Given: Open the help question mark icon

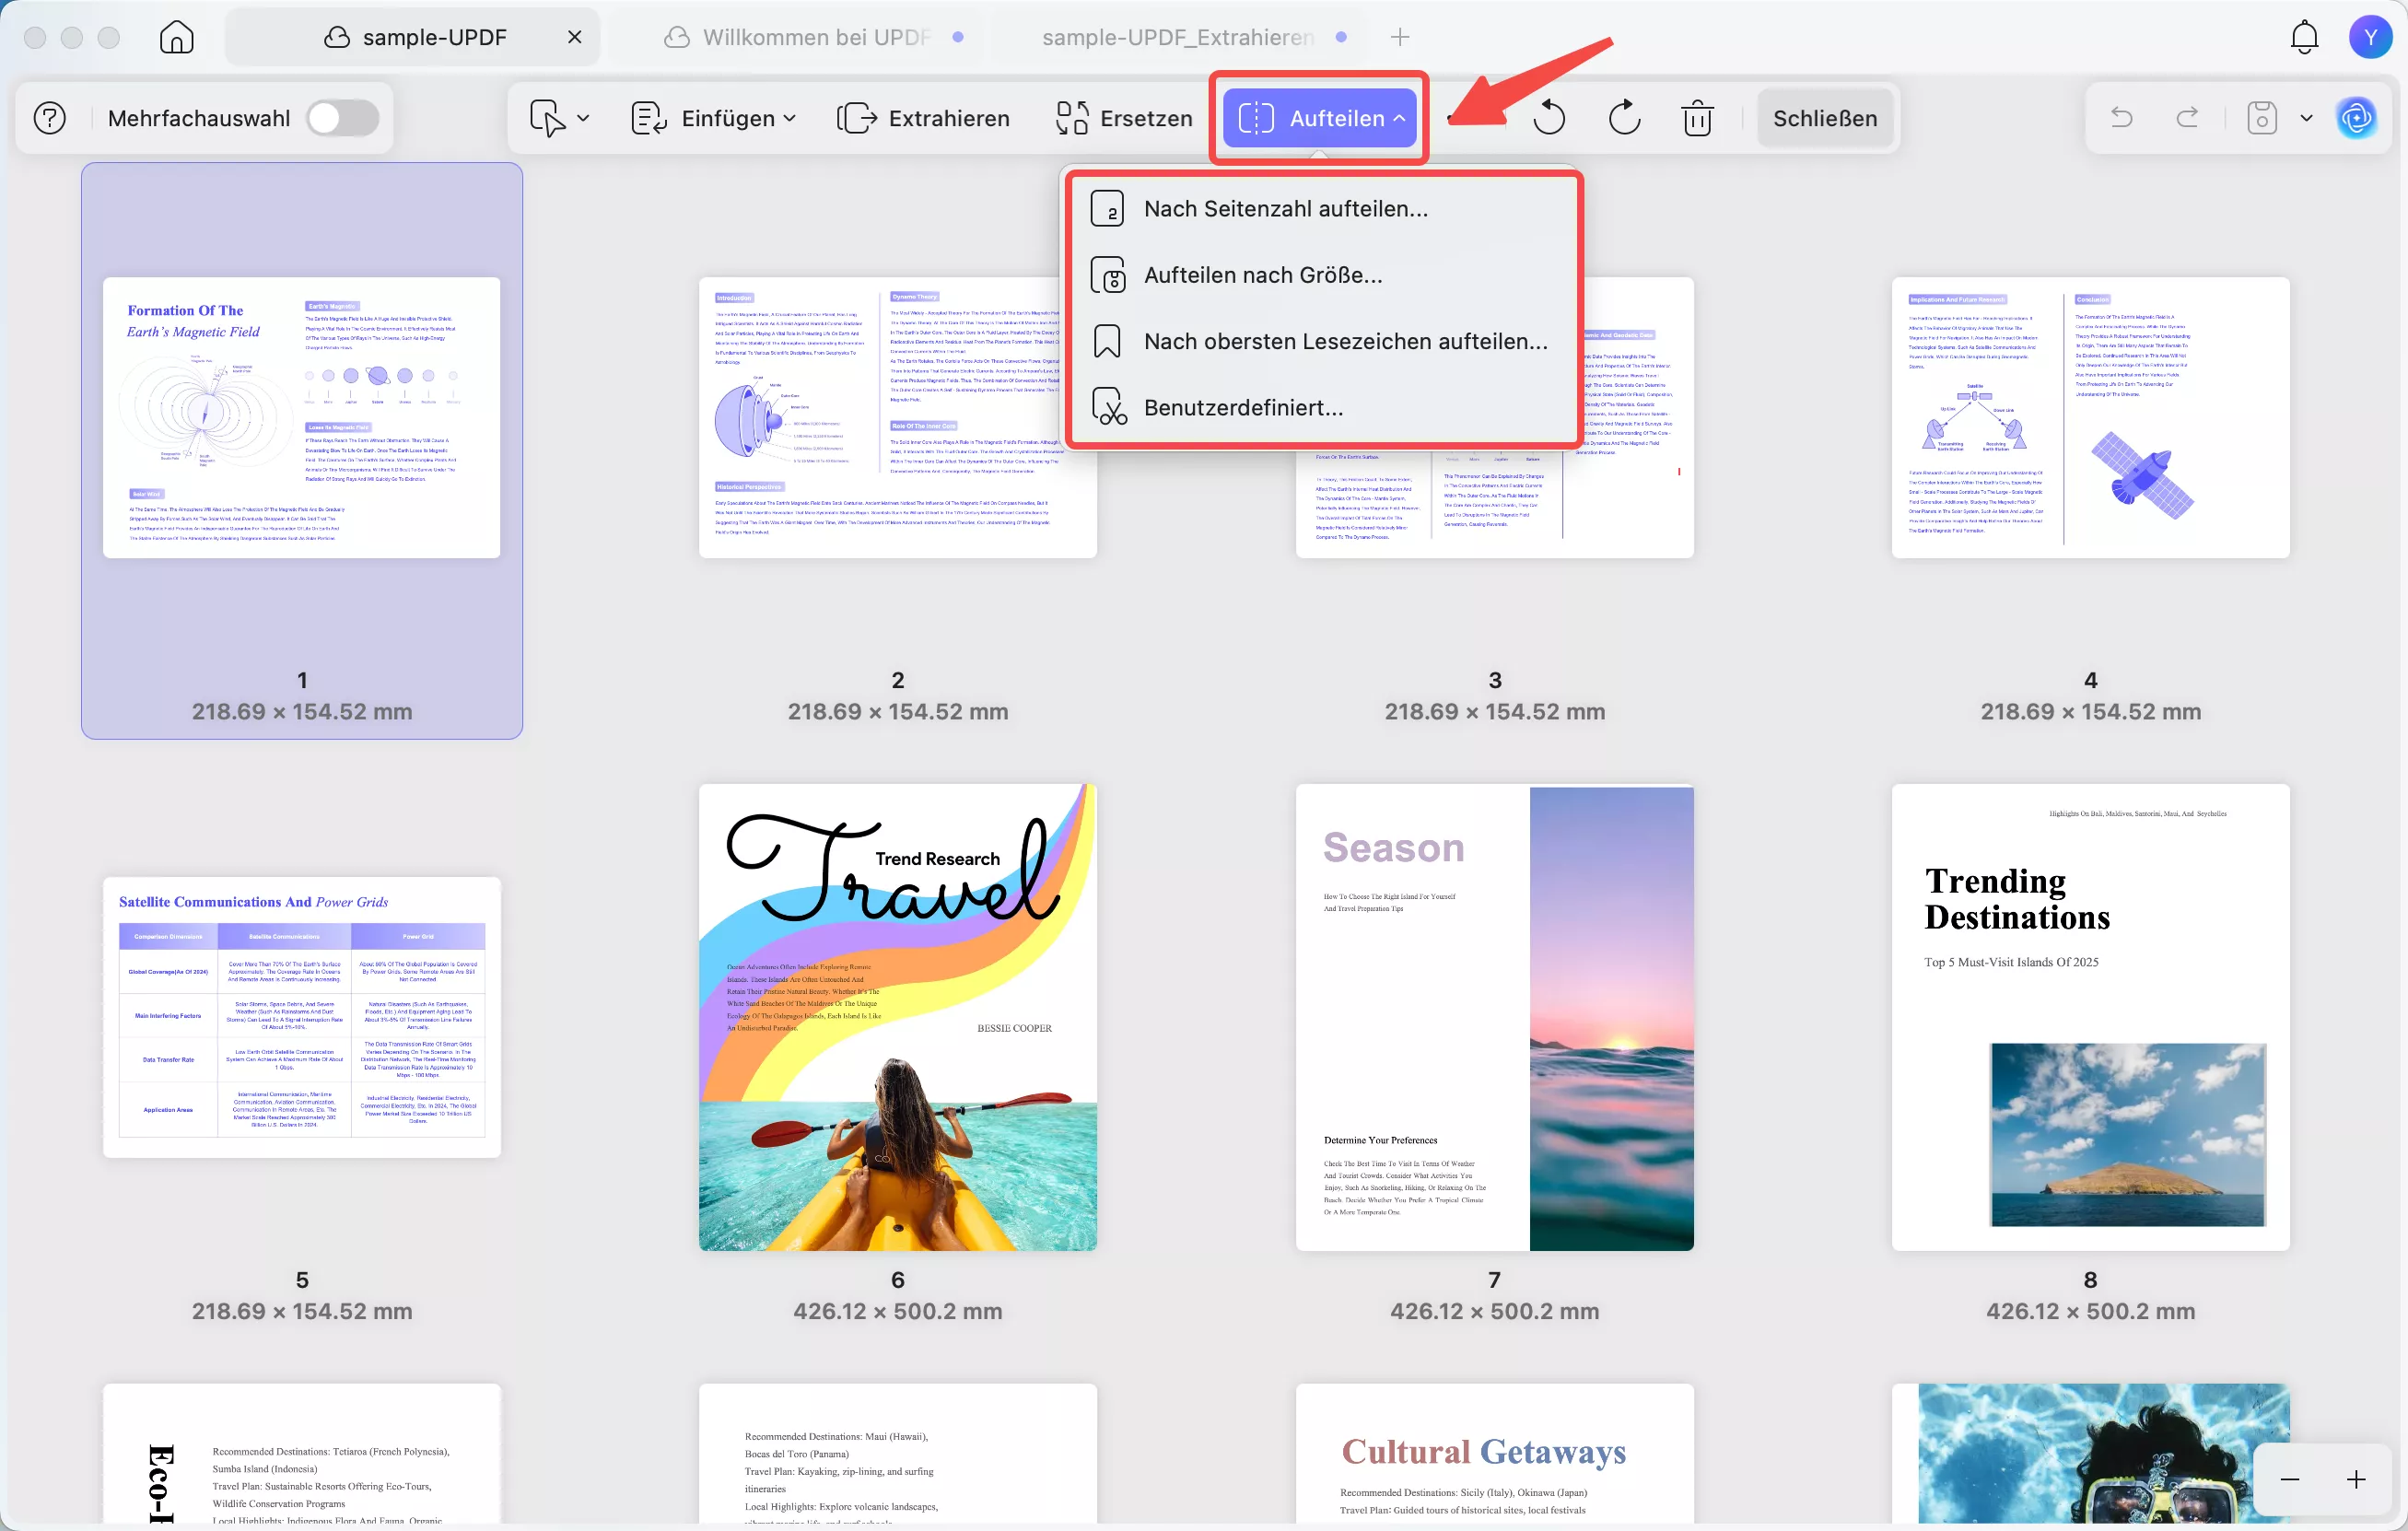Looking at the screenshot, I should pos(50,118).
